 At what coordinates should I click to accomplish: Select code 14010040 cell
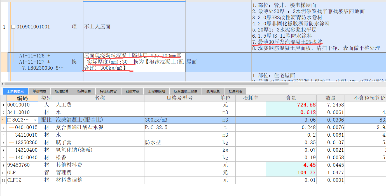click(x=22, y=158)
